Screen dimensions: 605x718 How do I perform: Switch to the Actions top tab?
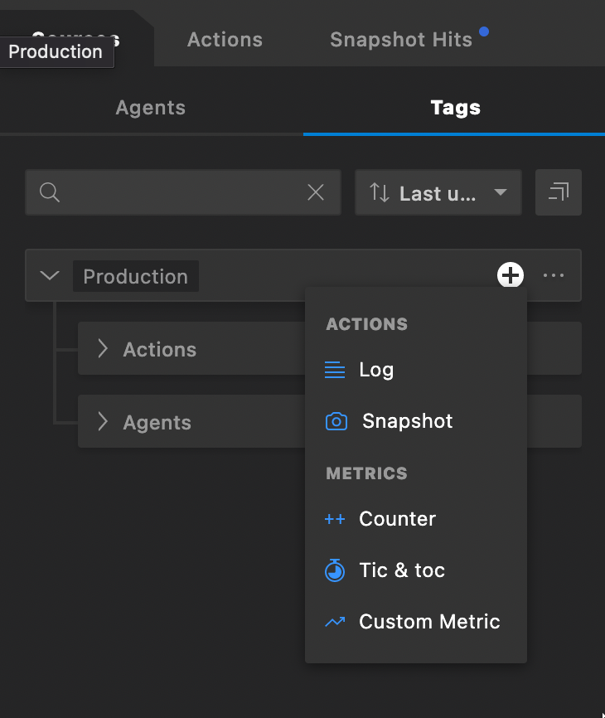(x=225, y=39)
